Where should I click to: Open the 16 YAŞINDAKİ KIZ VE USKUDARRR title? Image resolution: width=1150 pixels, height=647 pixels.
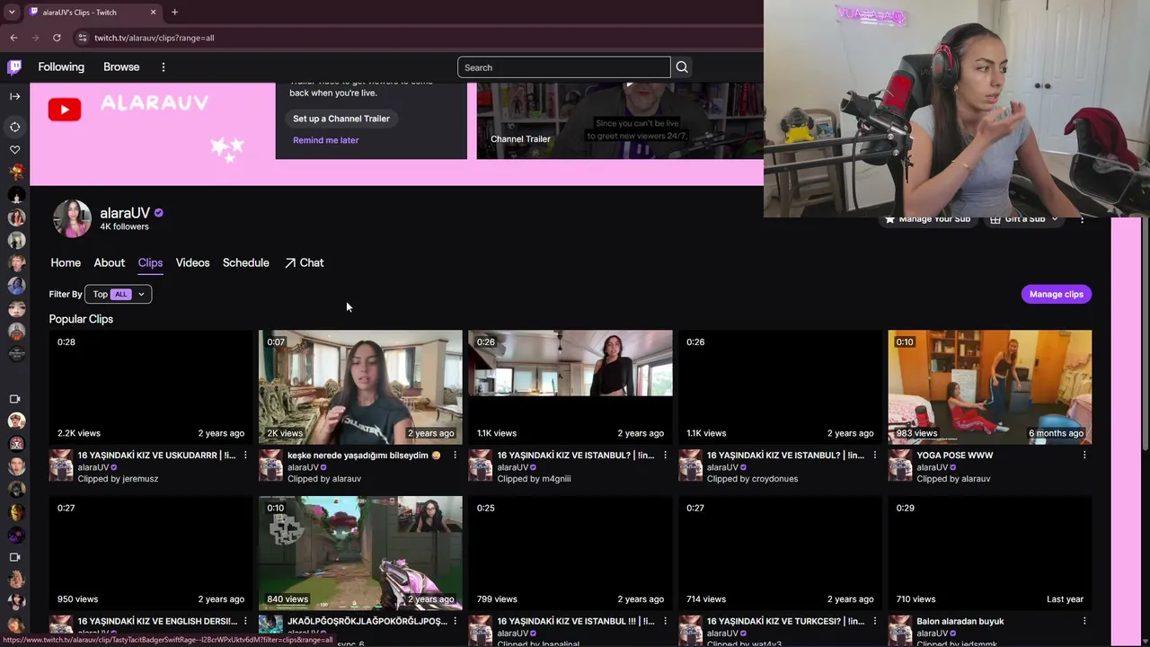pyautogui.click(x=156, y=456)
